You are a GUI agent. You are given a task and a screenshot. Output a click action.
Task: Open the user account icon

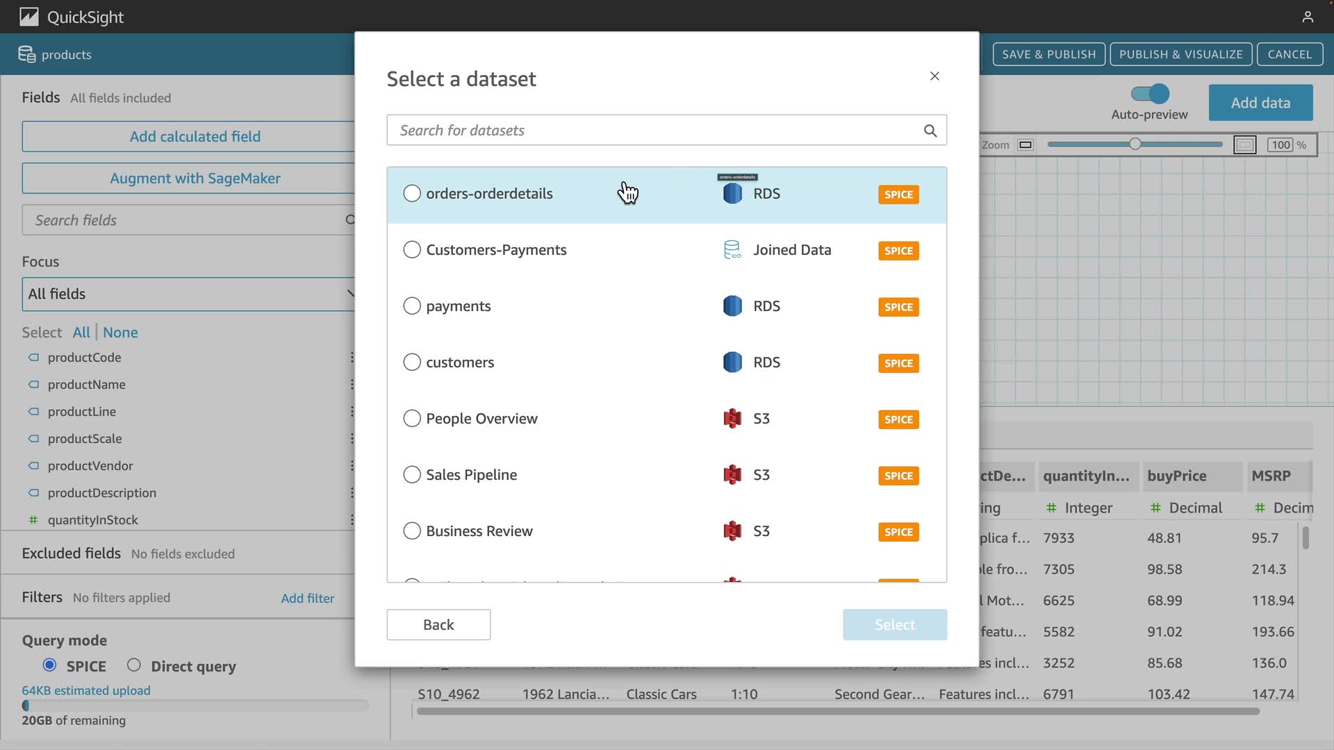[x=1308, y=17]
